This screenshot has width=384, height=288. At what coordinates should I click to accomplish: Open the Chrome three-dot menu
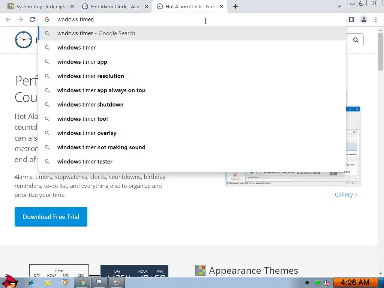click(376, 19)
